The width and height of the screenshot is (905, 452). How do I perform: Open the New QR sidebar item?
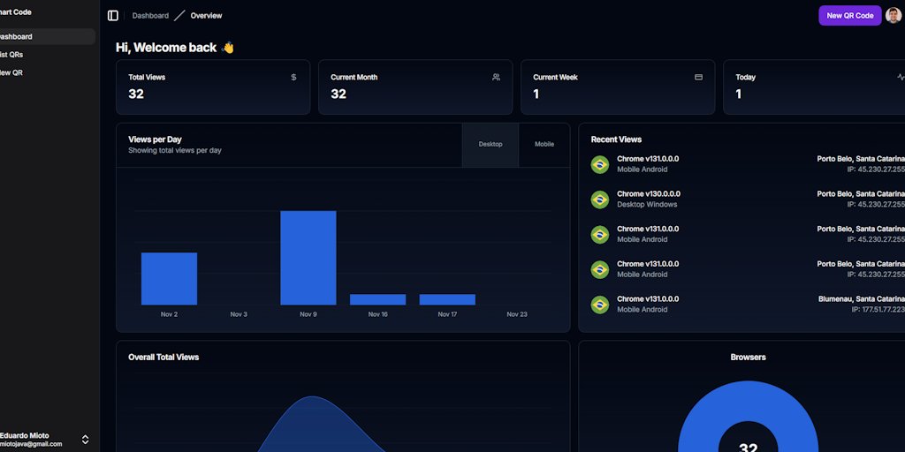click(48, 72)
